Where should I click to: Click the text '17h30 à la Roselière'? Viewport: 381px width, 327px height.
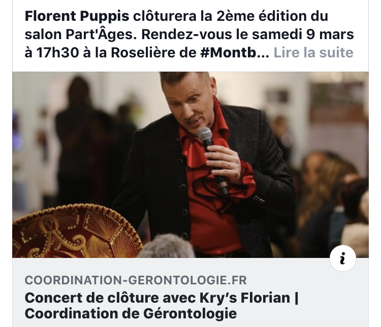pyautogui.click(x=106, y=52)
